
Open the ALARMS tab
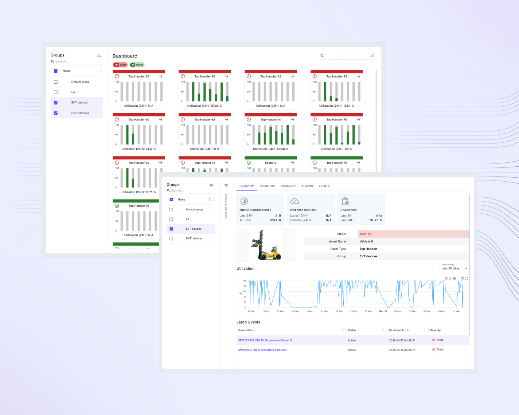point(307,186)
